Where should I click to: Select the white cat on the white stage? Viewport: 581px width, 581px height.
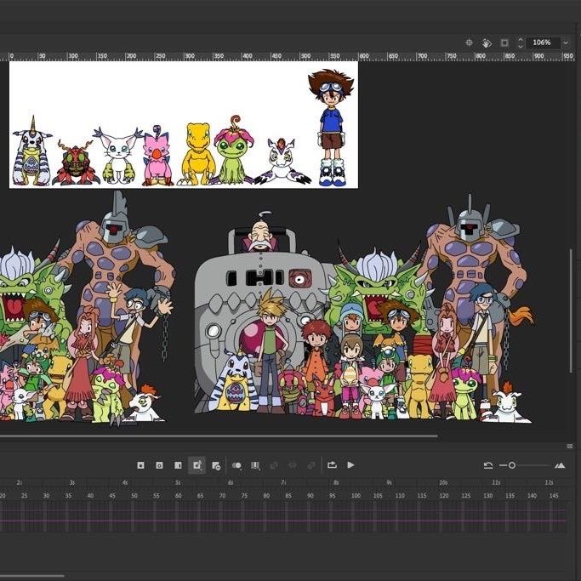point(118,156)
